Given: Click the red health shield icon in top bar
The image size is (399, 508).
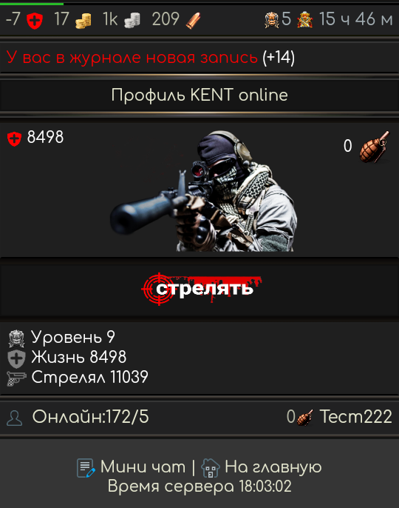Looking at the screenshot, I should 35,21.
